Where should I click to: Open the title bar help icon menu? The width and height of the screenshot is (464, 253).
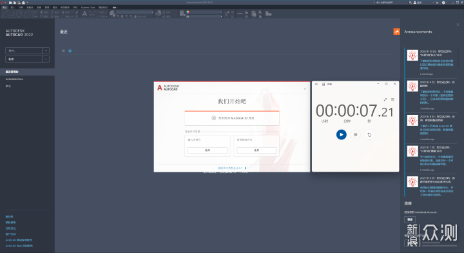[x=443, y=3]
